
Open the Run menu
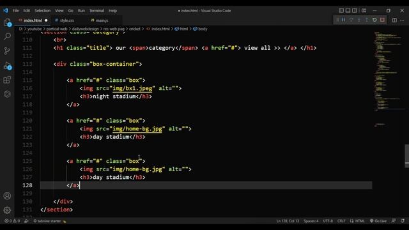[x=81, y=11]
